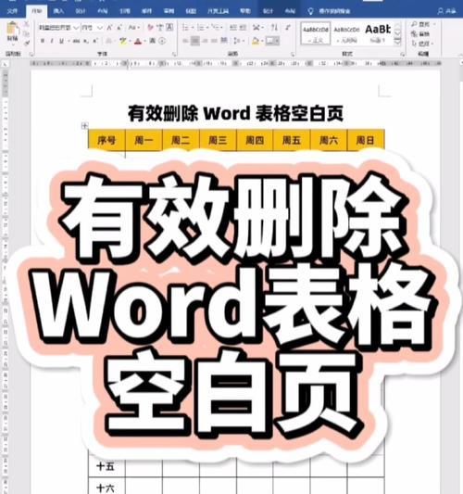The width and height of the screenshot is (463, 494).
Task: Open the font name dropdown
Action: click(x=58, y=28)
